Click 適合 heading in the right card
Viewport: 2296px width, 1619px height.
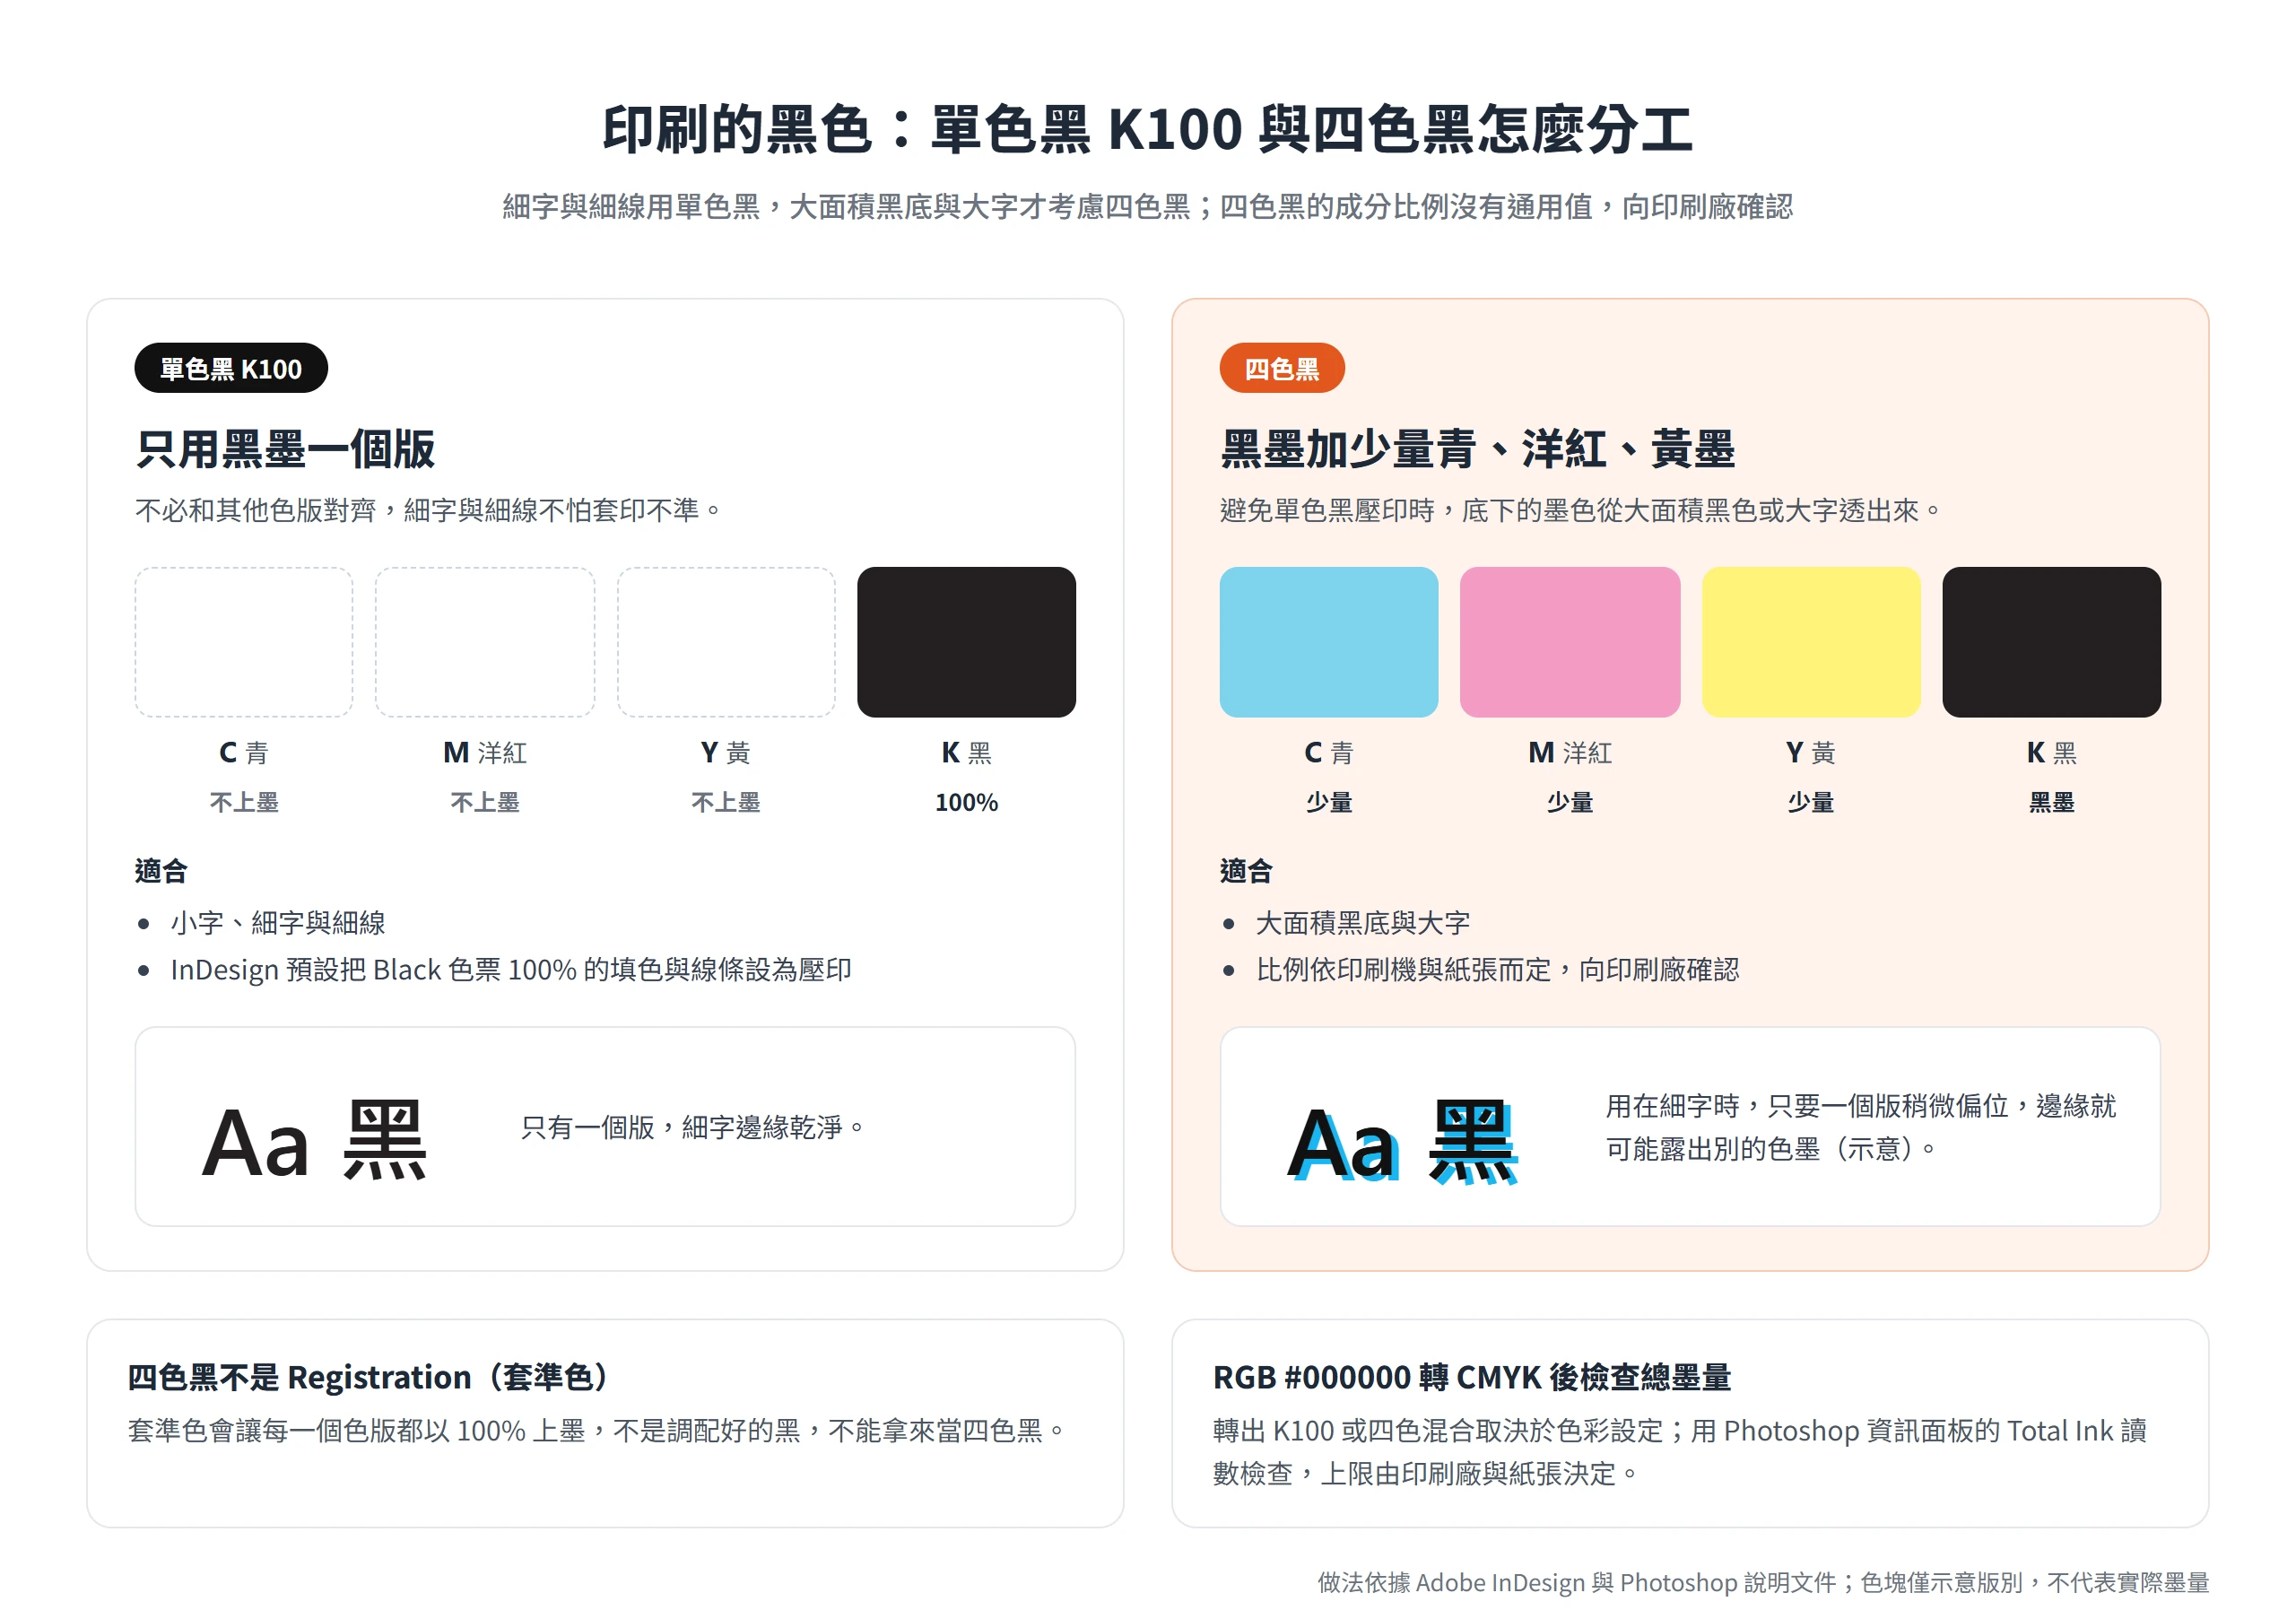pyautogui.click(x=1245, y=871)
